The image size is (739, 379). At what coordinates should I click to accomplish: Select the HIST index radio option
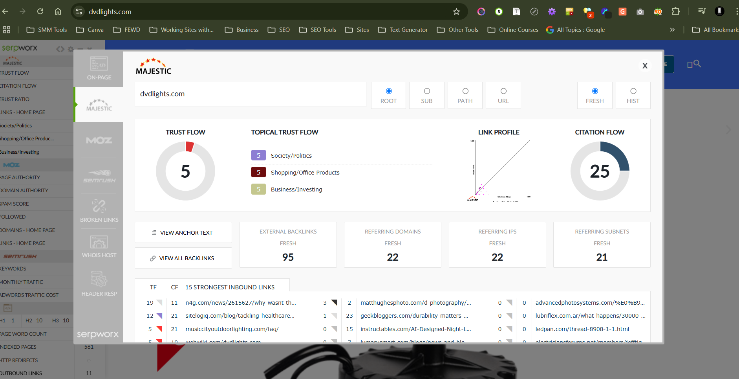pos(633,91)
